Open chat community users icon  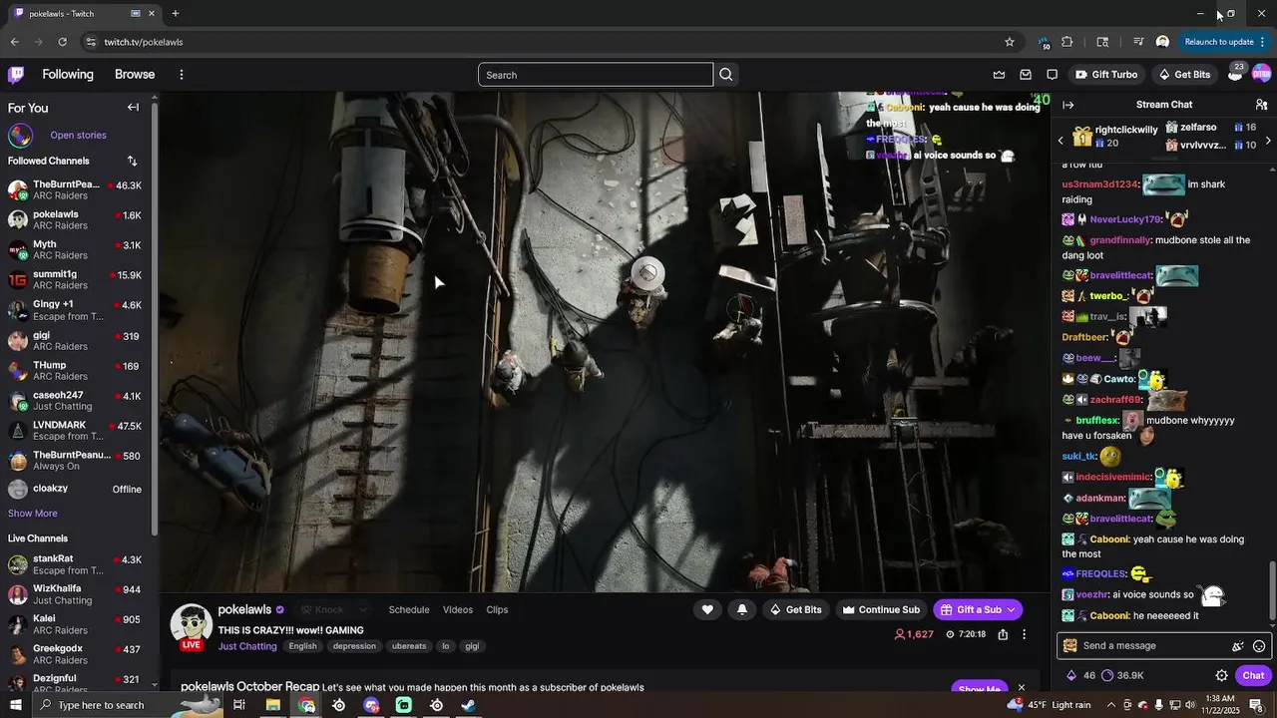pyautogui.click(x=1261, y=105)
